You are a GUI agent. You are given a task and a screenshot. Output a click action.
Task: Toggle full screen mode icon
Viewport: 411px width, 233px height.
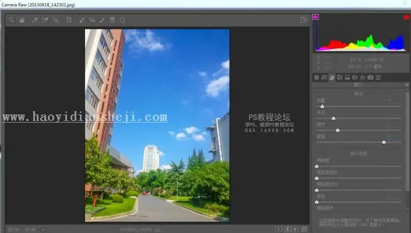[x=304, y=20]
